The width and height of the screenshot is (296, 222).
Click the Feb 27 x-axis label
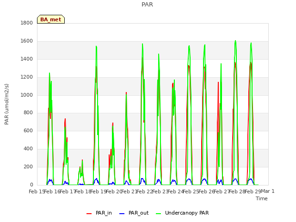click(x=222, y=191)
